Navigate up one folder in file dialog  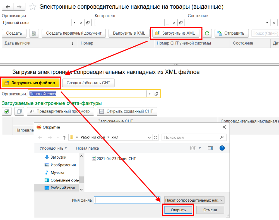(64, 137)
